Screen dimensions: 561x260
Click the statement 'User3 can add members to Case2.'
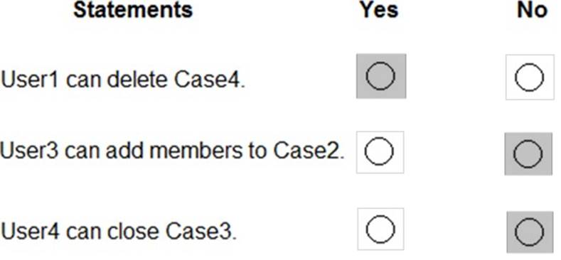tap(172, 151)
